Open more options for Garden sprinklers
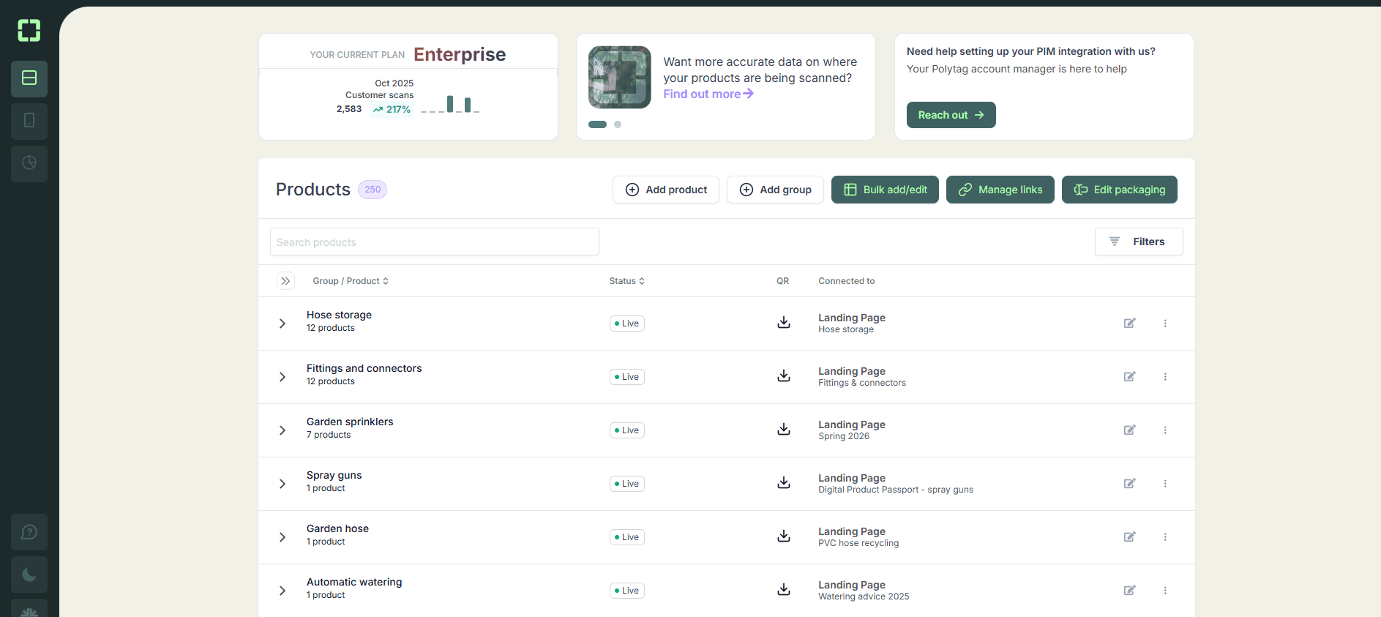Image resolution: width=1381 pixels, height=617 pixels. [1165, 430]
